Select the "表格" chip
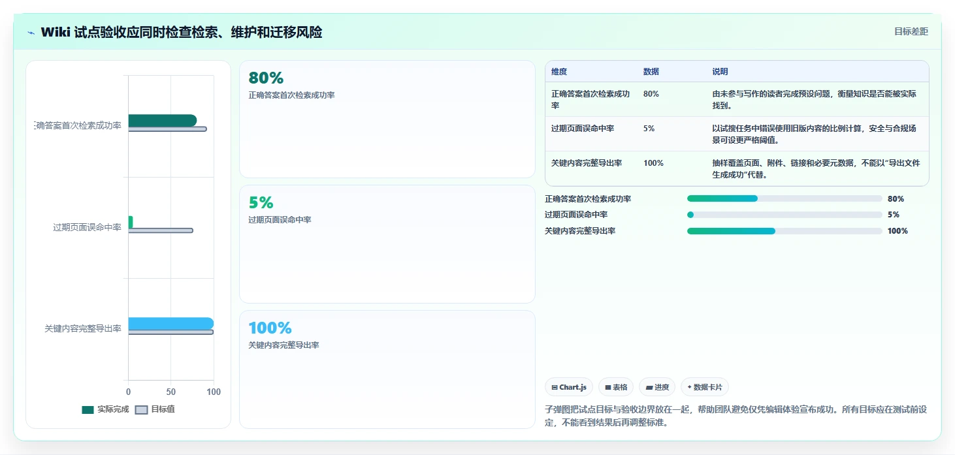This screenshot has width=955, height=455. point(616,387)
